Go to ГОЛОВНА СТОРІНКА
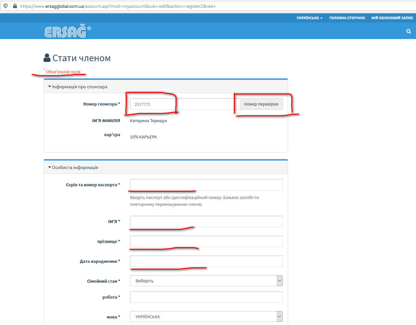This screenshot has width=416, height=325. 347,18
